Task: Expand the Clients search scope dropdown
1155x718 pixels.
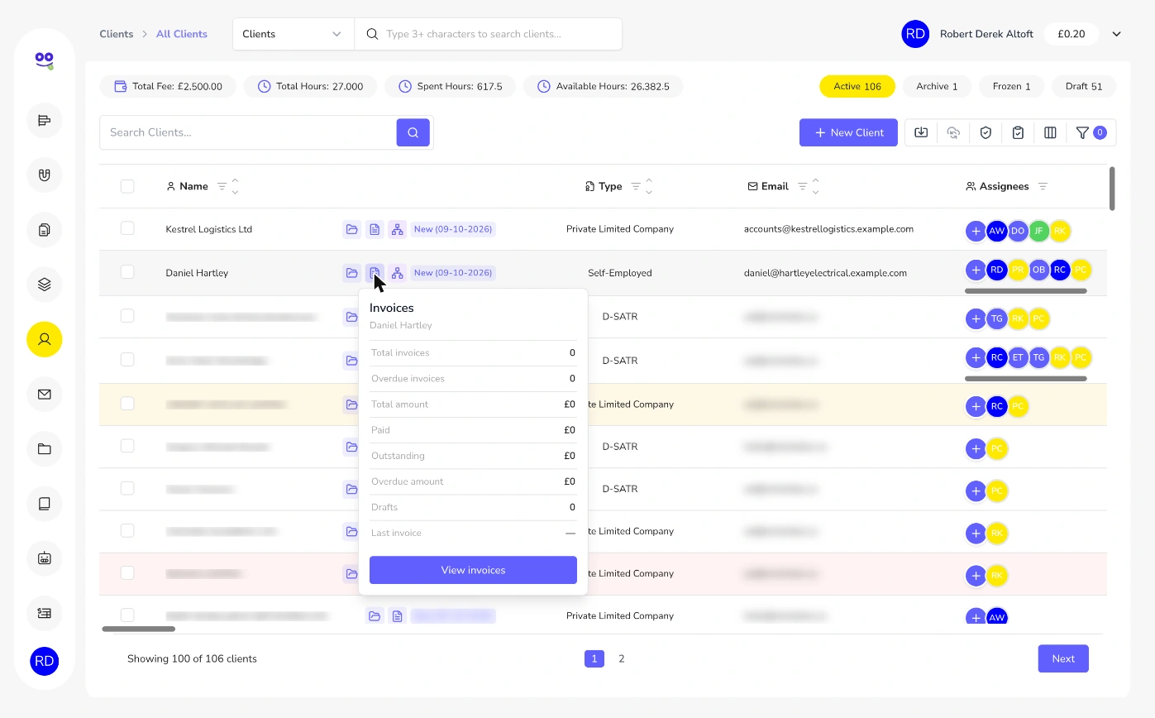Action: click(x=293, y=34)
